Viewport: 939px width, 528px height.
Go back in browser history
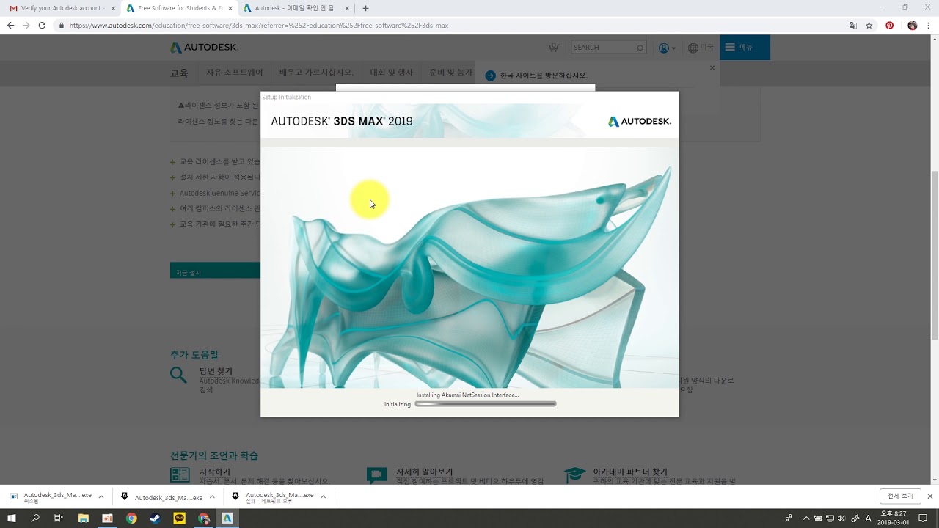tap(10, 25)
